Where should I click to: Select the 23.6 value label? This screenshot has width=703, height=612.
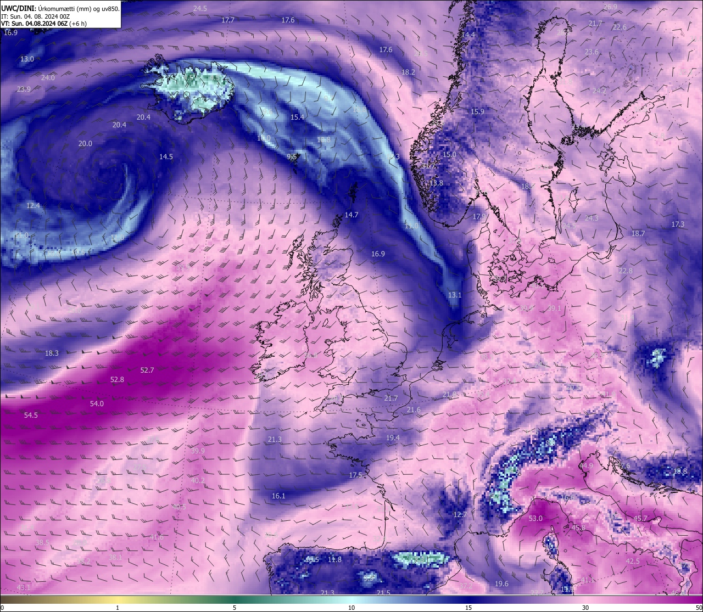point(592,52)
